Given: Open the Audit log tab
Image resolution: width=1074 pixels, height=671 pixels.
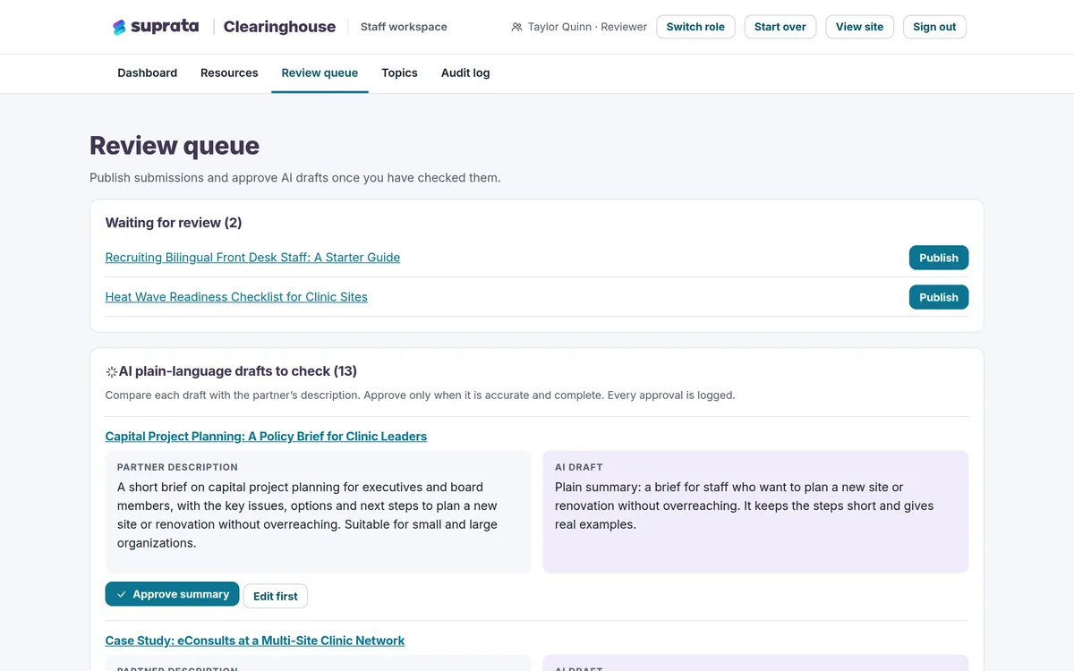Looking at the screenshot, I should [465, 73].
